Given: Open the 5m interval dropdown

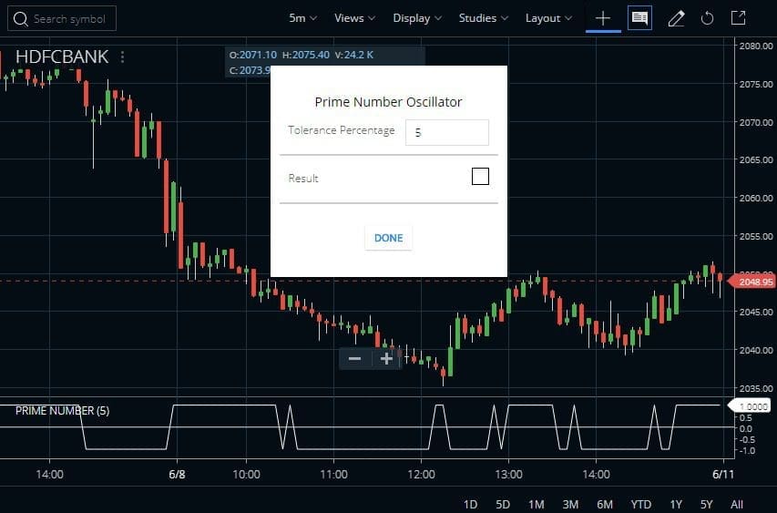Looking at the screenshot, I should [302, 18].
